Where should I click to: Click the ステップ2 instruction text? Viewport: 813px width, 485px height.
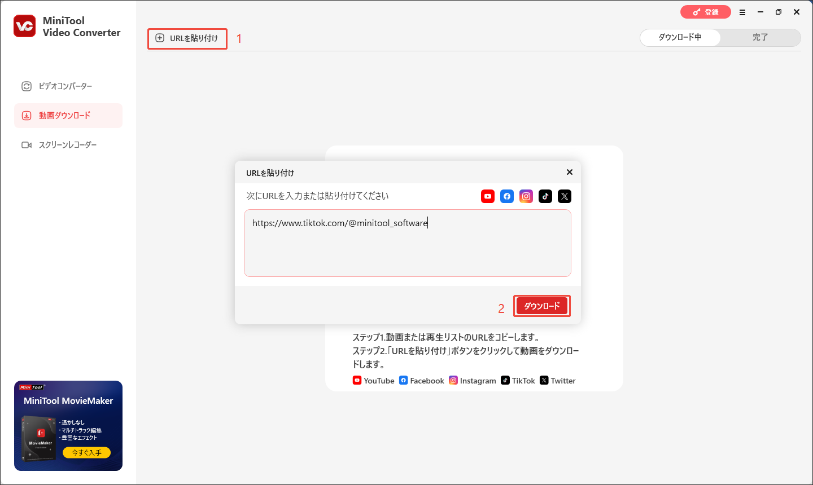coord(466,358)
